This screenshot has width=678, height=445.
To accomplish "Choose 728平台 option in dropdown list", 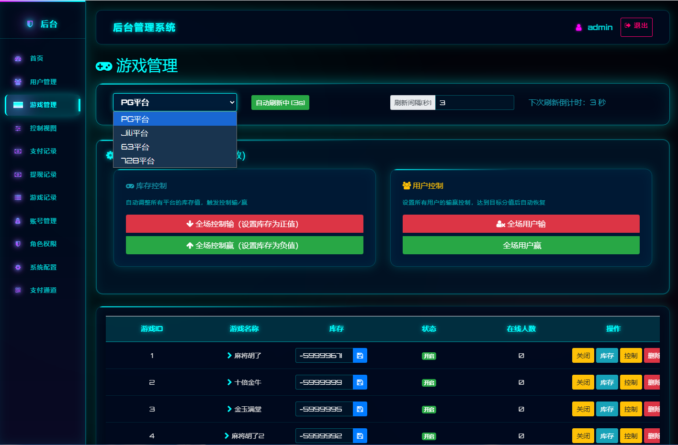I will pos(175,161).
